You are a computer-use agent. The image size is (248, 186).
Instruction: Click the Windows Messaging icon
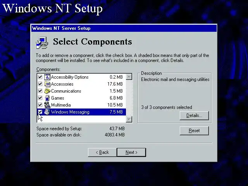[x=47, y=112]
